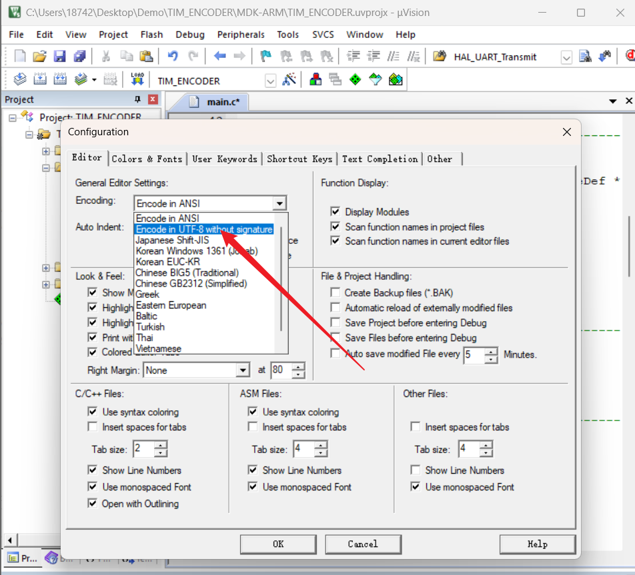Save the current file with the floppy icon
This screenshot has width=635, height=575.
[60, 56]
